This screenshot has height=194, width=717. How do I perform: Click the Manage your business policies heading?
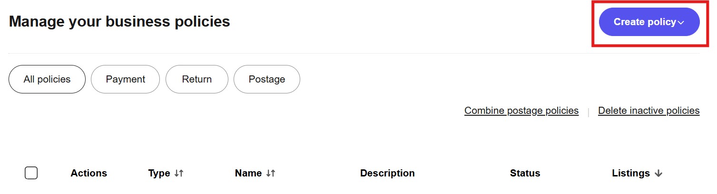click(x=119, y=21)
